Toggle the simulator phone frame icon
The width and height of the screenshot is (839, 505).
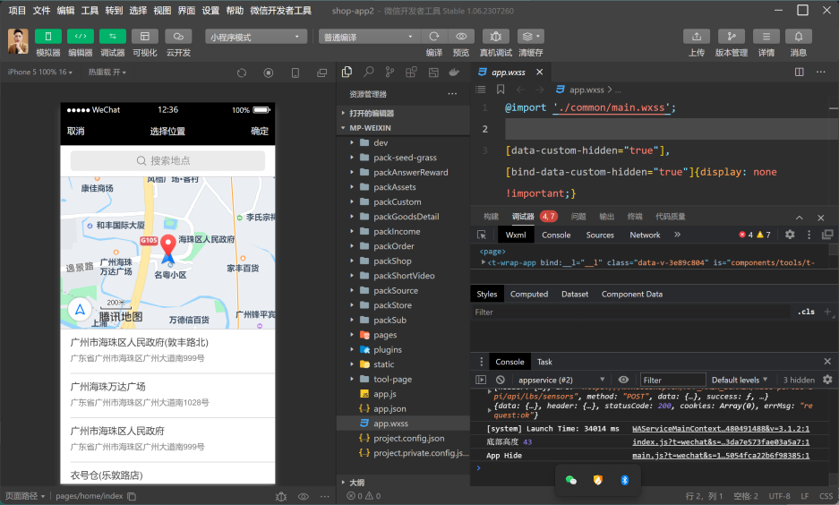295,73
